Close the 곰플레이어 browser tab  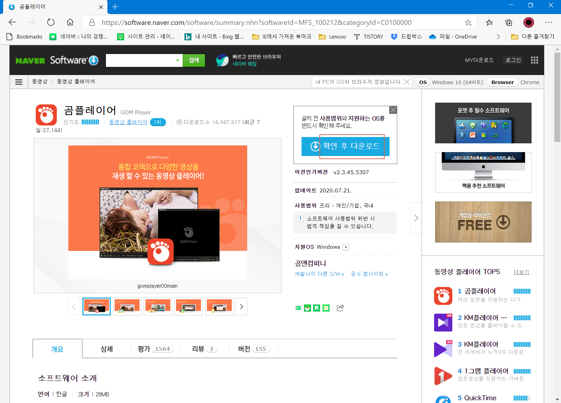101,7
